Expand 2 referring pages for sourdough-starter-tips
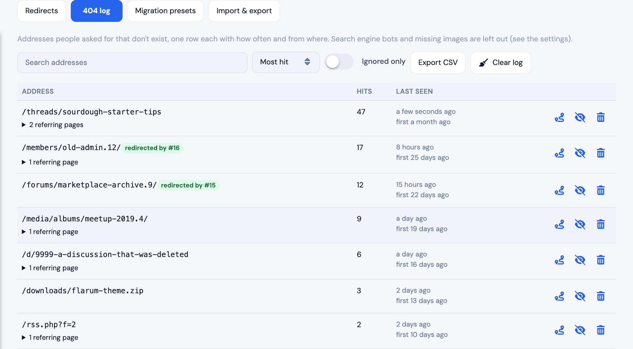 pyautogui.click(x=53, y=125)
